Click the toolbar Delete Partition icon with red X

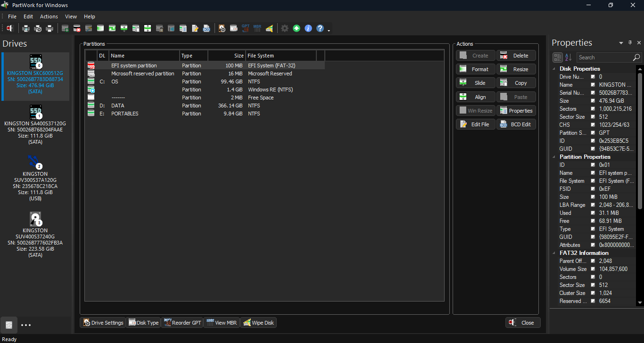coord(77,28)
